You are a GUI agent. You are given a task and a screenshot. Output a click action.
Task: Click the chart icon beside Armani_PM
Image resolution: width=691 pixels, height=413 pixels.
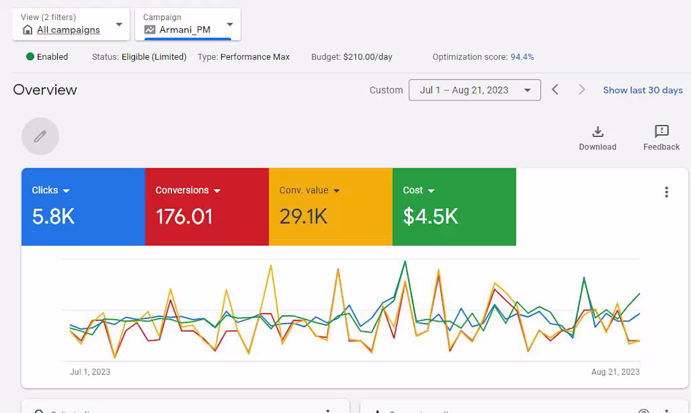(x=148, y=29)
